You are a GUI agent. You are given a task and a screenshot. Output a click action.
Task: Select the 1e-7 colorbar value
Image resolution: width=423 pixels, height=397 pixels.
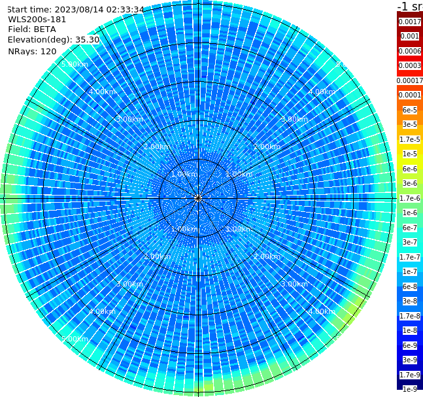(x=410, y=271)
